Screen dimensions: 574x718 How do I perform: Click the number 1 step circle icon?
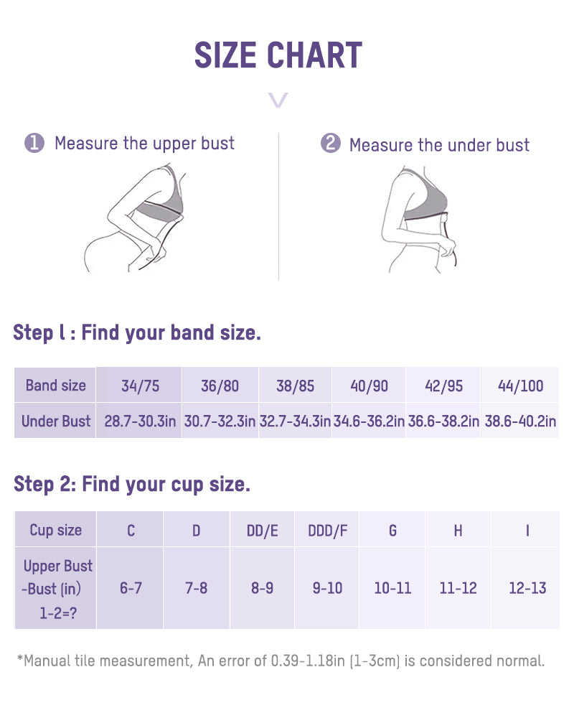pyautogui.click(x=34, y=144)
